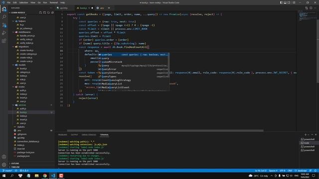Change end of line sequence CRLF
319x179 pixels.
tap(290, 171)
